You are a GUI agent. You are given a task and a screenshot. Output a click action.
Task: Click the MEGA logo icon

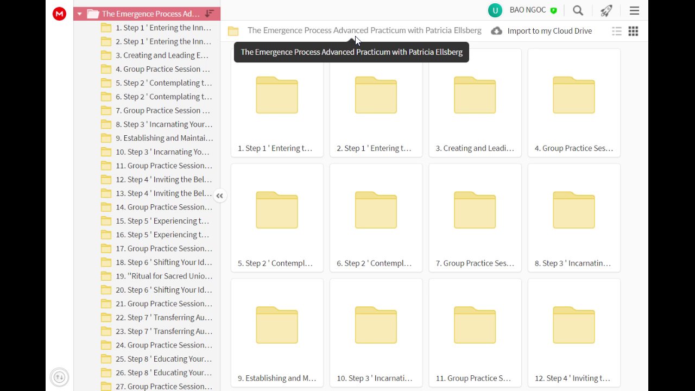coord(59,14)
